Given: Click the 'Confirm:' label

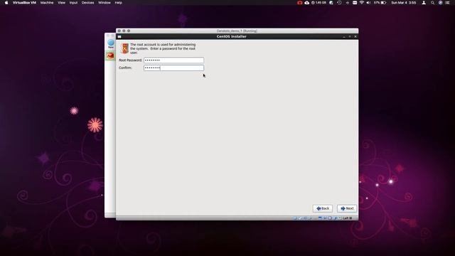Looking at the screenshot, I should pyautogui.click(x=125, y=68).
